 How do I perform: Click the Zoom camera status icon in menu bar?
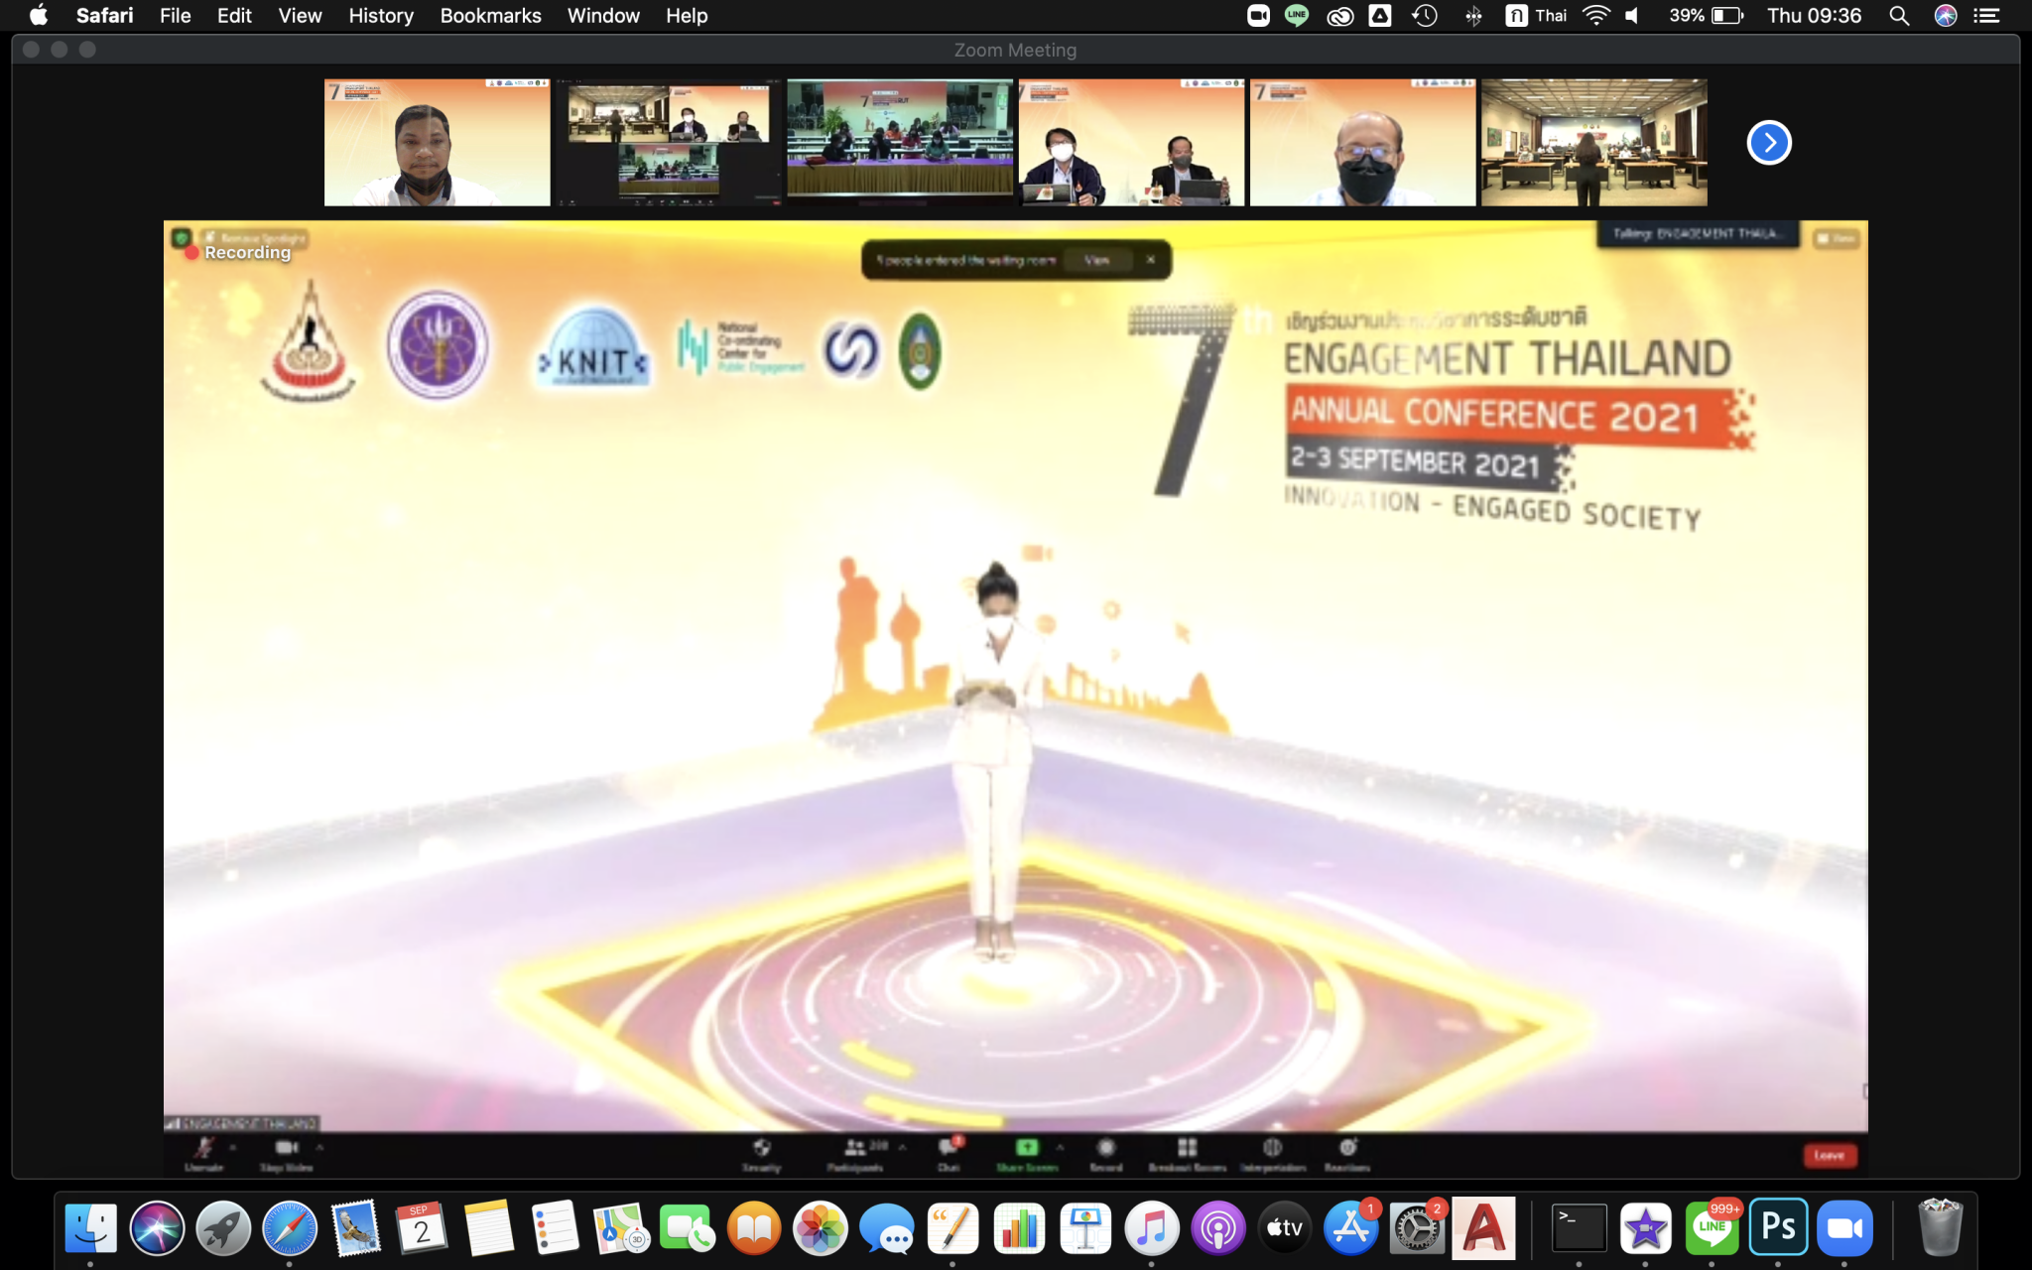click(1258, 15)
